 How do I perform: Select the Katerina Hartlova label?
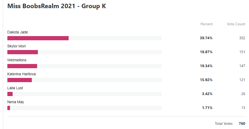click(22, 74)
